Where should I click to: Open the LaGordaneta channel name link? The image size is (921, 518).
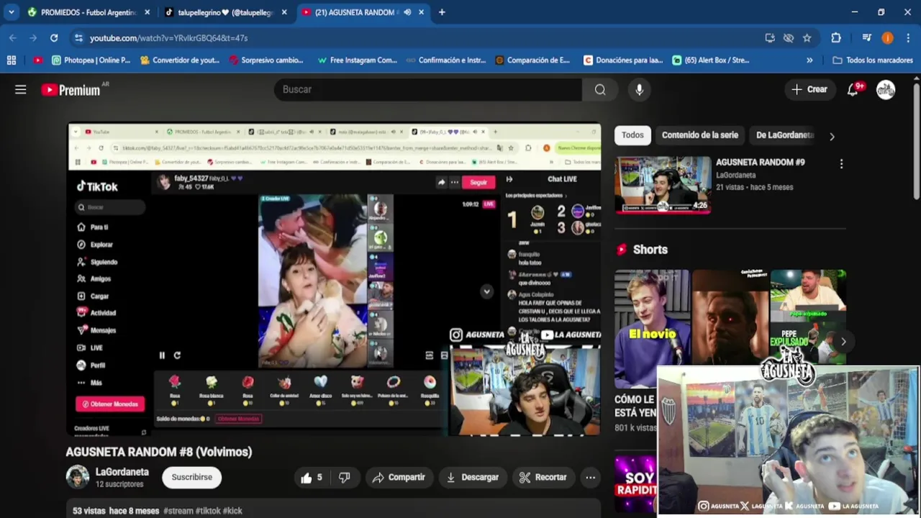122,472
